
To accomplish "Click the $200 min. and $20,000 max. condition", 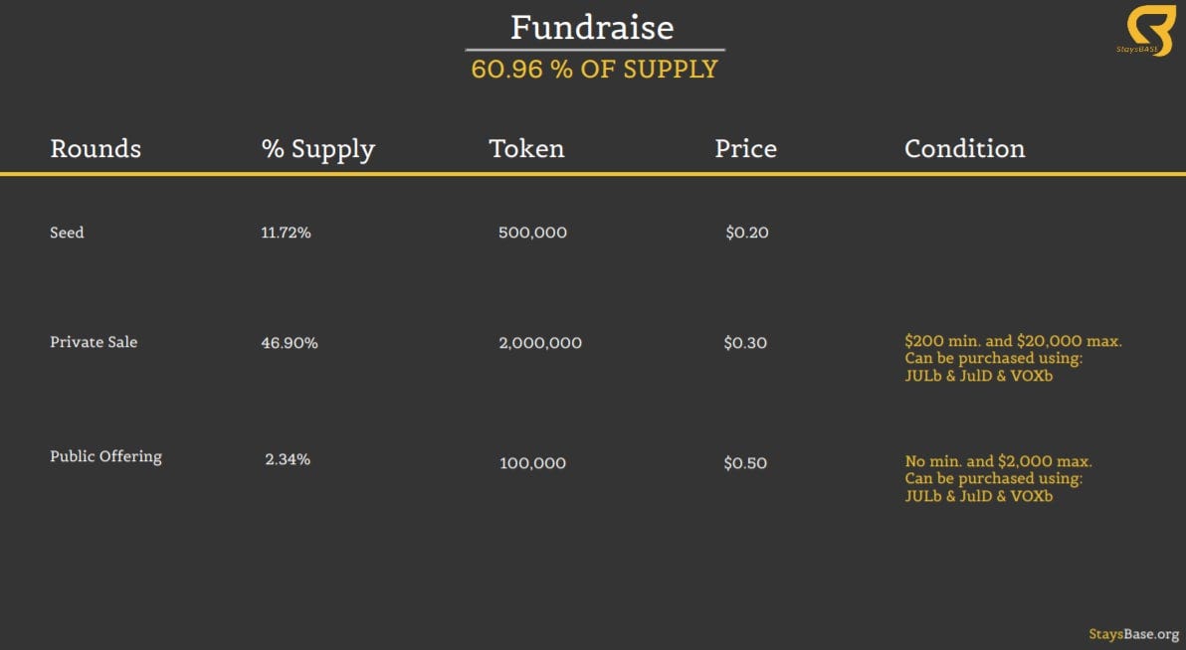I will 1014,341.
